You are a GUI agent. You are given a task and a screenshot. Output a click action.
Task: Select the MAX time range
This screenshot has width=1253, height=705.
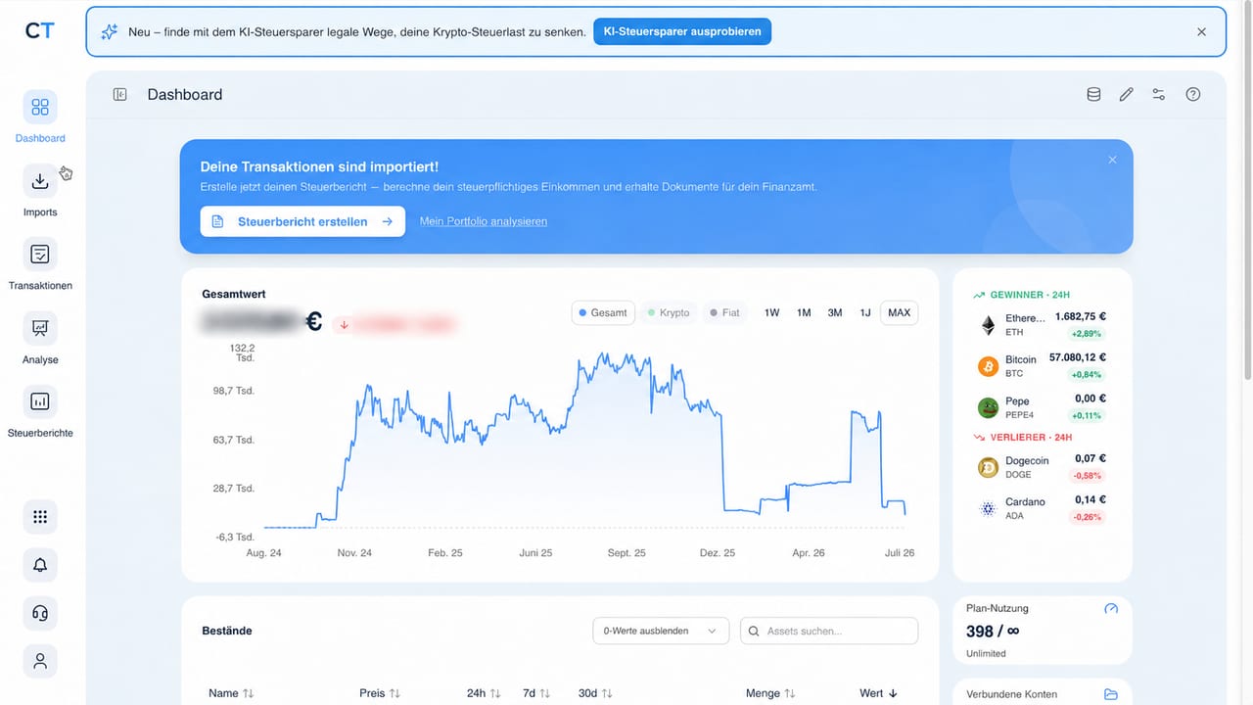(x=900, y=313)
